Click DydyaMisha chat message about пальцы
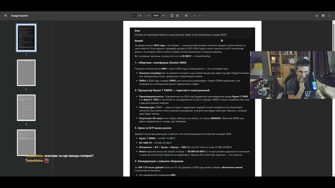The image size is (335, 188). pyautogui.click(x=60, y=156)
